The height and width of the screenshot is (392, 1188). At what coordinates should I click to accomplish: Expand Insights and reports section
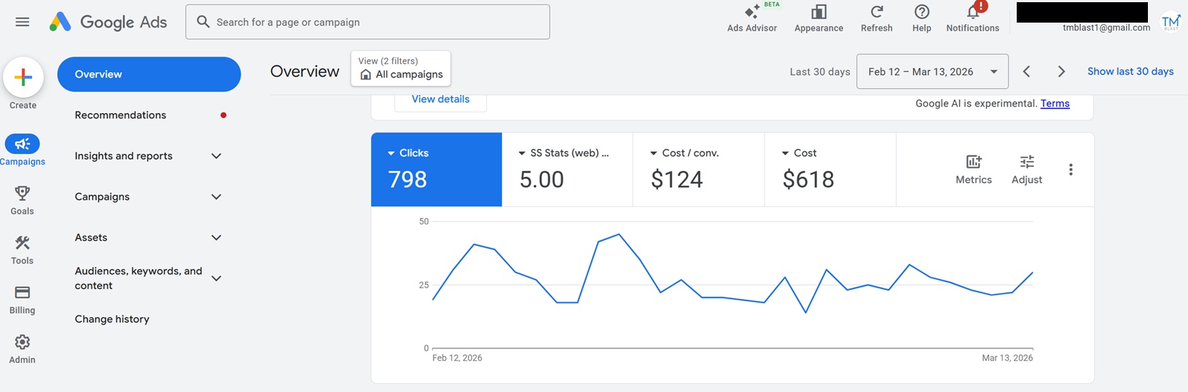click(216, 156)
